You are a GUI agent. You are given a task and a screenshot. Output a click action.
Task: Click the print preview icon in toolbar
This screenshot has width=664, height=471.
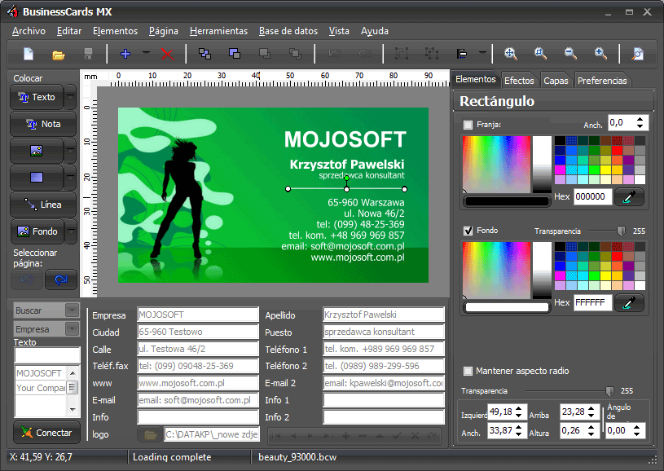click(637, 54)
